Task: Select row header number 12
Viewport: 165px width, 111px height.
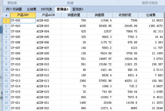Action: [x=6, y=81]
